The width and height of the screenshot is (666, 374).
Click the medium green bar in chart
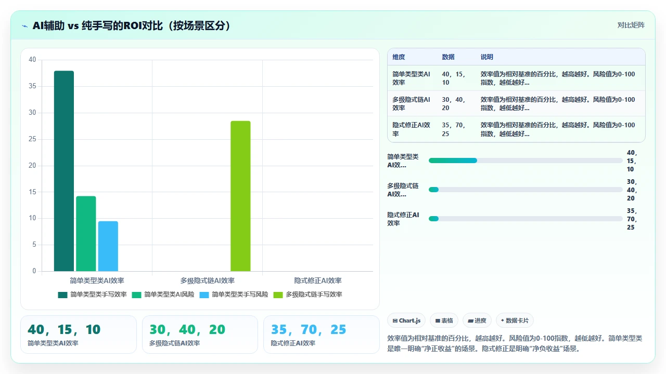click(86, 234)
